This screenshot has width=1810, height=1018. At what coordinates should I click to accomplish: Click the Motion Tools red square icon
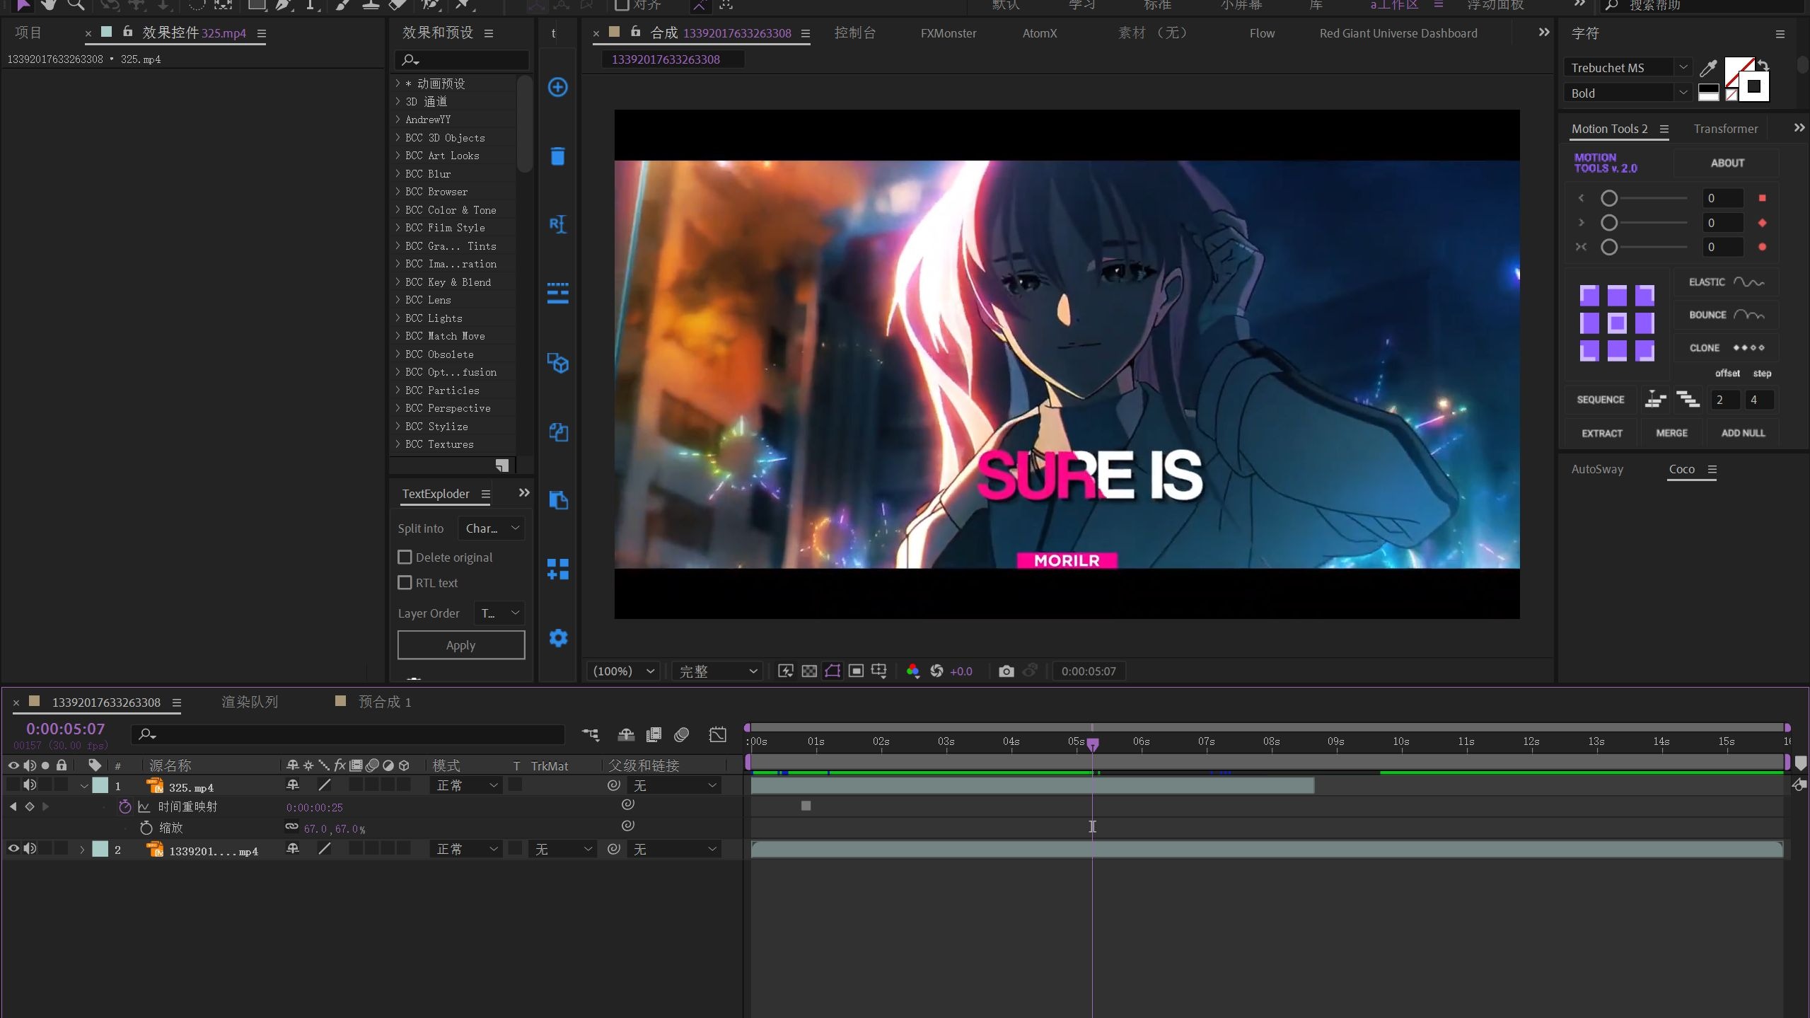tap(1762, 198)
